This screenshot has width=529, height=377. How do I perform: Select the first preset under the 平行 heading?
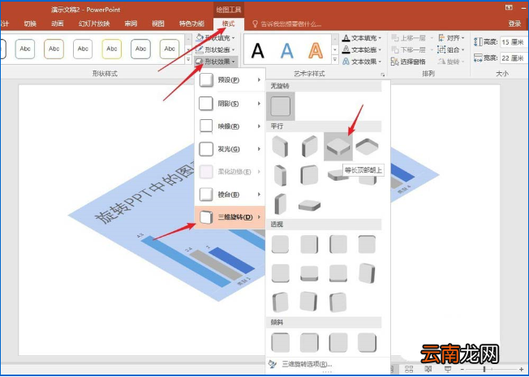281,147
